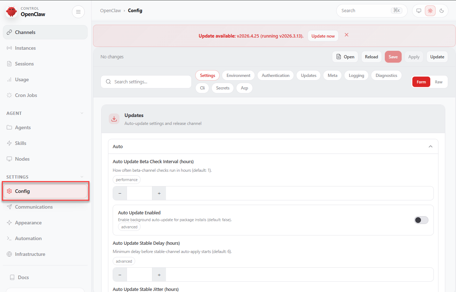Select the Cli filter tab
This screenshot has width=456, height=292.
tap(202, 88)
